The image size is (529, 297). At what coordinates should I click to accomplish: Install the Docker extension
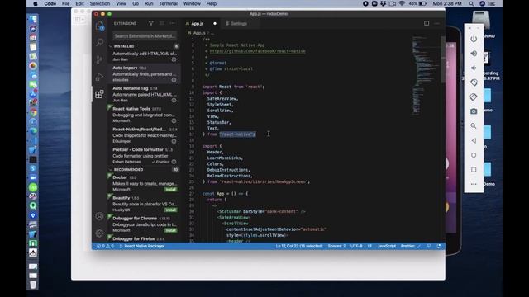pyautogui.click(x=170, y=190)
